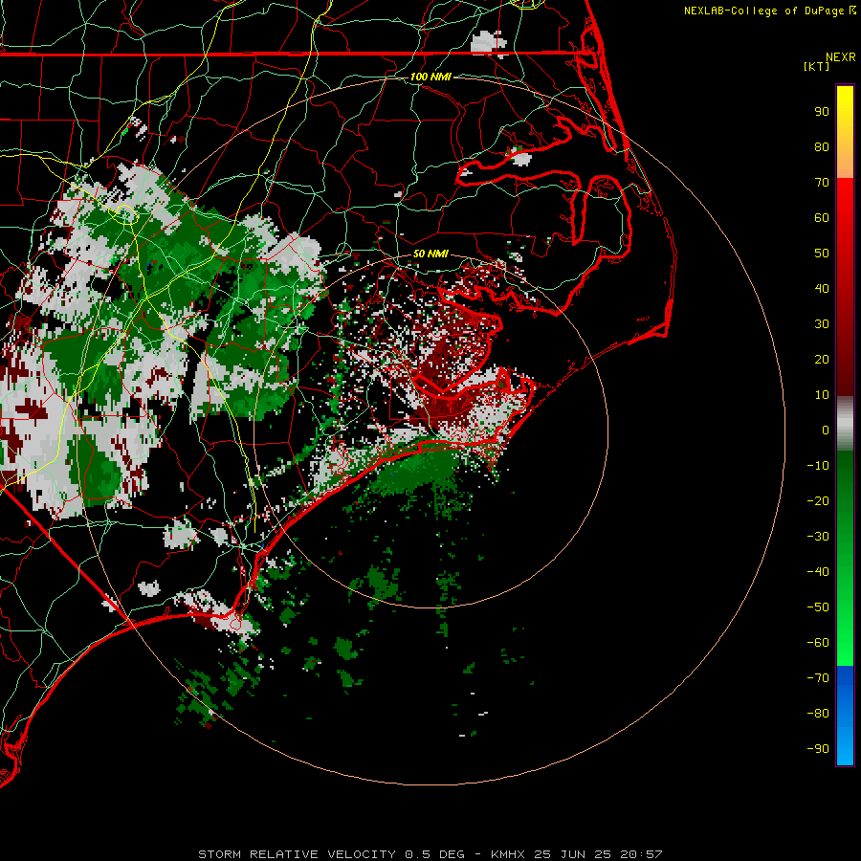The width and height of the screenshot is (861, 861).
Task: Click the NEXR label above the scale
Action: tap(840, 57)
